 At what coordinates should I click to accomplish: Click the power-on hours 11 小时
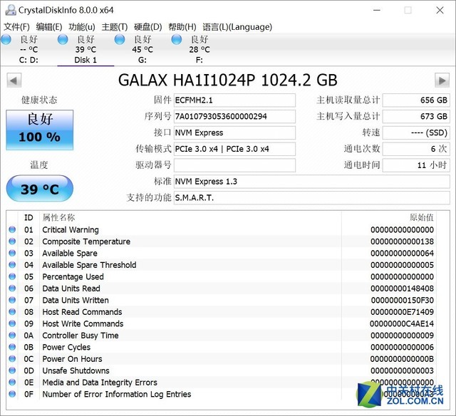click(416, 165)
